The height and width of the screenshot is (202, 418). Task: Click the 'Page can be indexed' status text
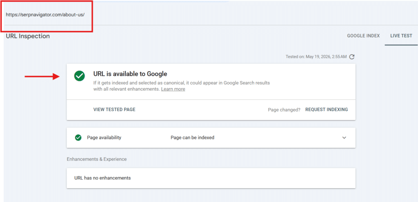193,138
